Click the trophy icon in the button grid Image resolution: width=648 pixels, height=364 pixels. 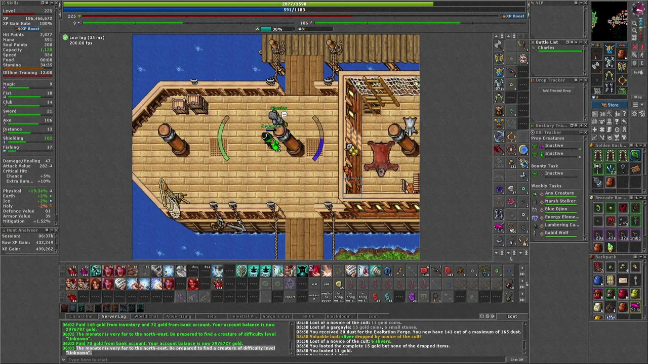click(617, 122)
